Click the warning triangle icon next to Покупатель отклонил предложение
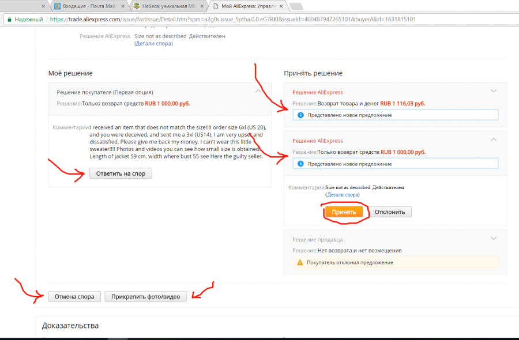The height and width of the screenshot is (340, 519). click(300, 262)
